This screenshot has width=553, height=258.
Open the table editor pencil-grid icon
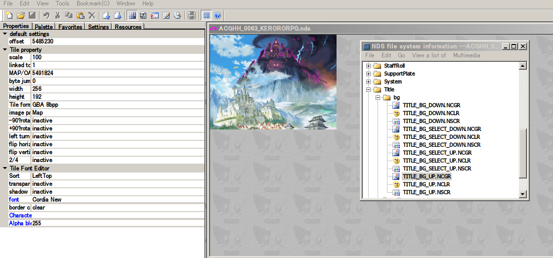pos(166,15)
